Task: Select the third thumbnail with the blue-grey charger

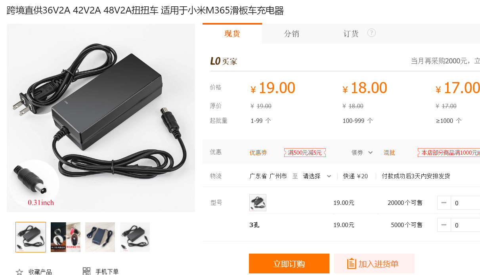Action: [x=100, y=237]
